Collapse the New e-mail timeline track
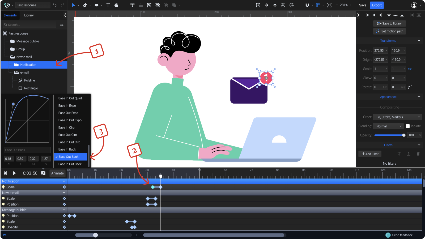 (64, 193)
